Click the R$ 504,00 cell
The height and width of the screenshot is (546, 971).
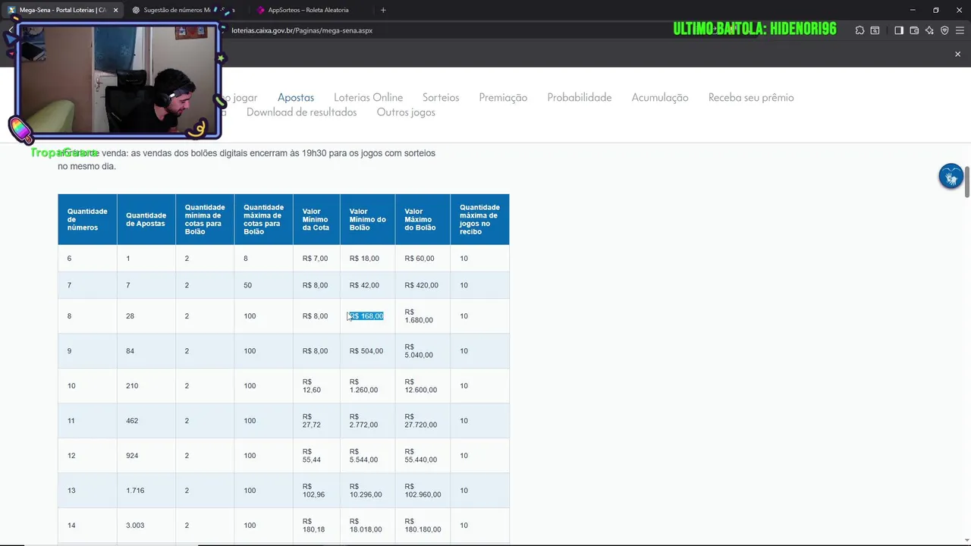pyautogui.click(x=366, y=351)
